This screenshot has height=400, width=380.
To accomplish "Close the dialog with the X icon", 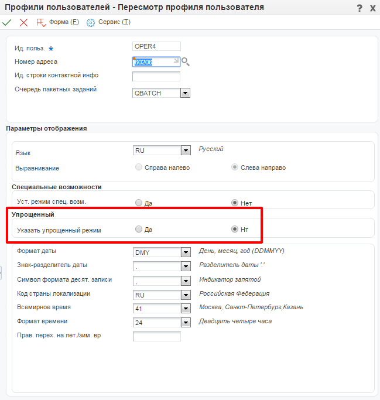I will coord(372,8).
